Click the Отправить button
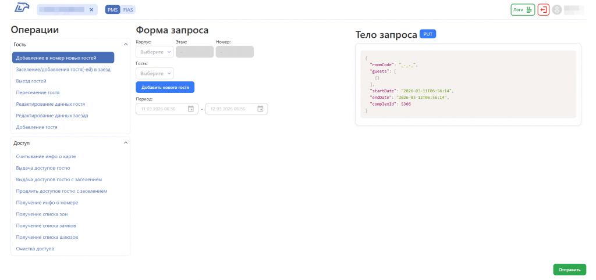 point(569,270)
